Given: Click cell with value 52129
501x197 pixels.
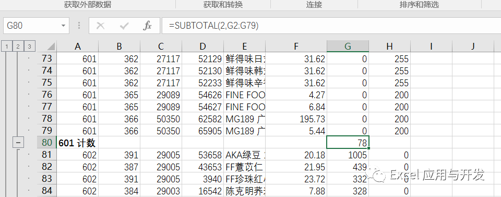Looking at the screenshot, I should click(203, 59).
